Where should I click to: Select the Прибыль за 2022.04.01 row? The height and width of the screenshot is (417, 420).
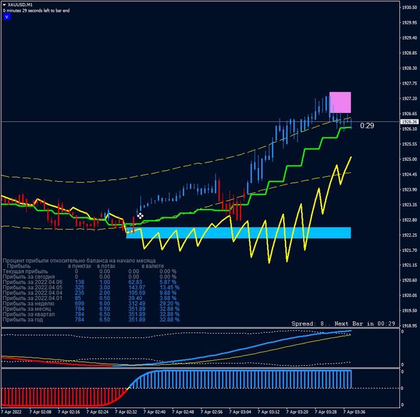click(91, 298)
